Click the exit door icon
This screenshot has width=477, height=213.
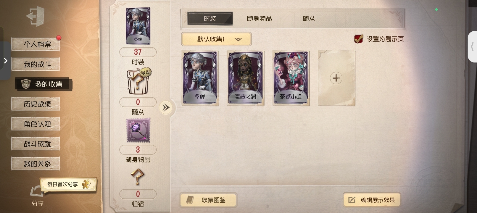coord(36,16)
